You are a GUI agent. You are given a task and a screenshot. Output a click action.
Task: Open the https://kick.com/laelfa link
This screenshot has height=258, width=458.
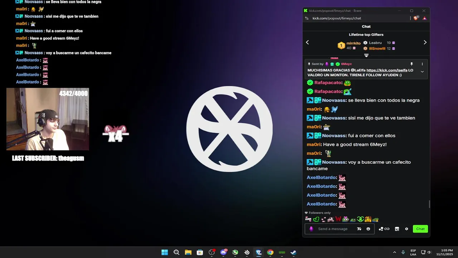tap(387, 70)
